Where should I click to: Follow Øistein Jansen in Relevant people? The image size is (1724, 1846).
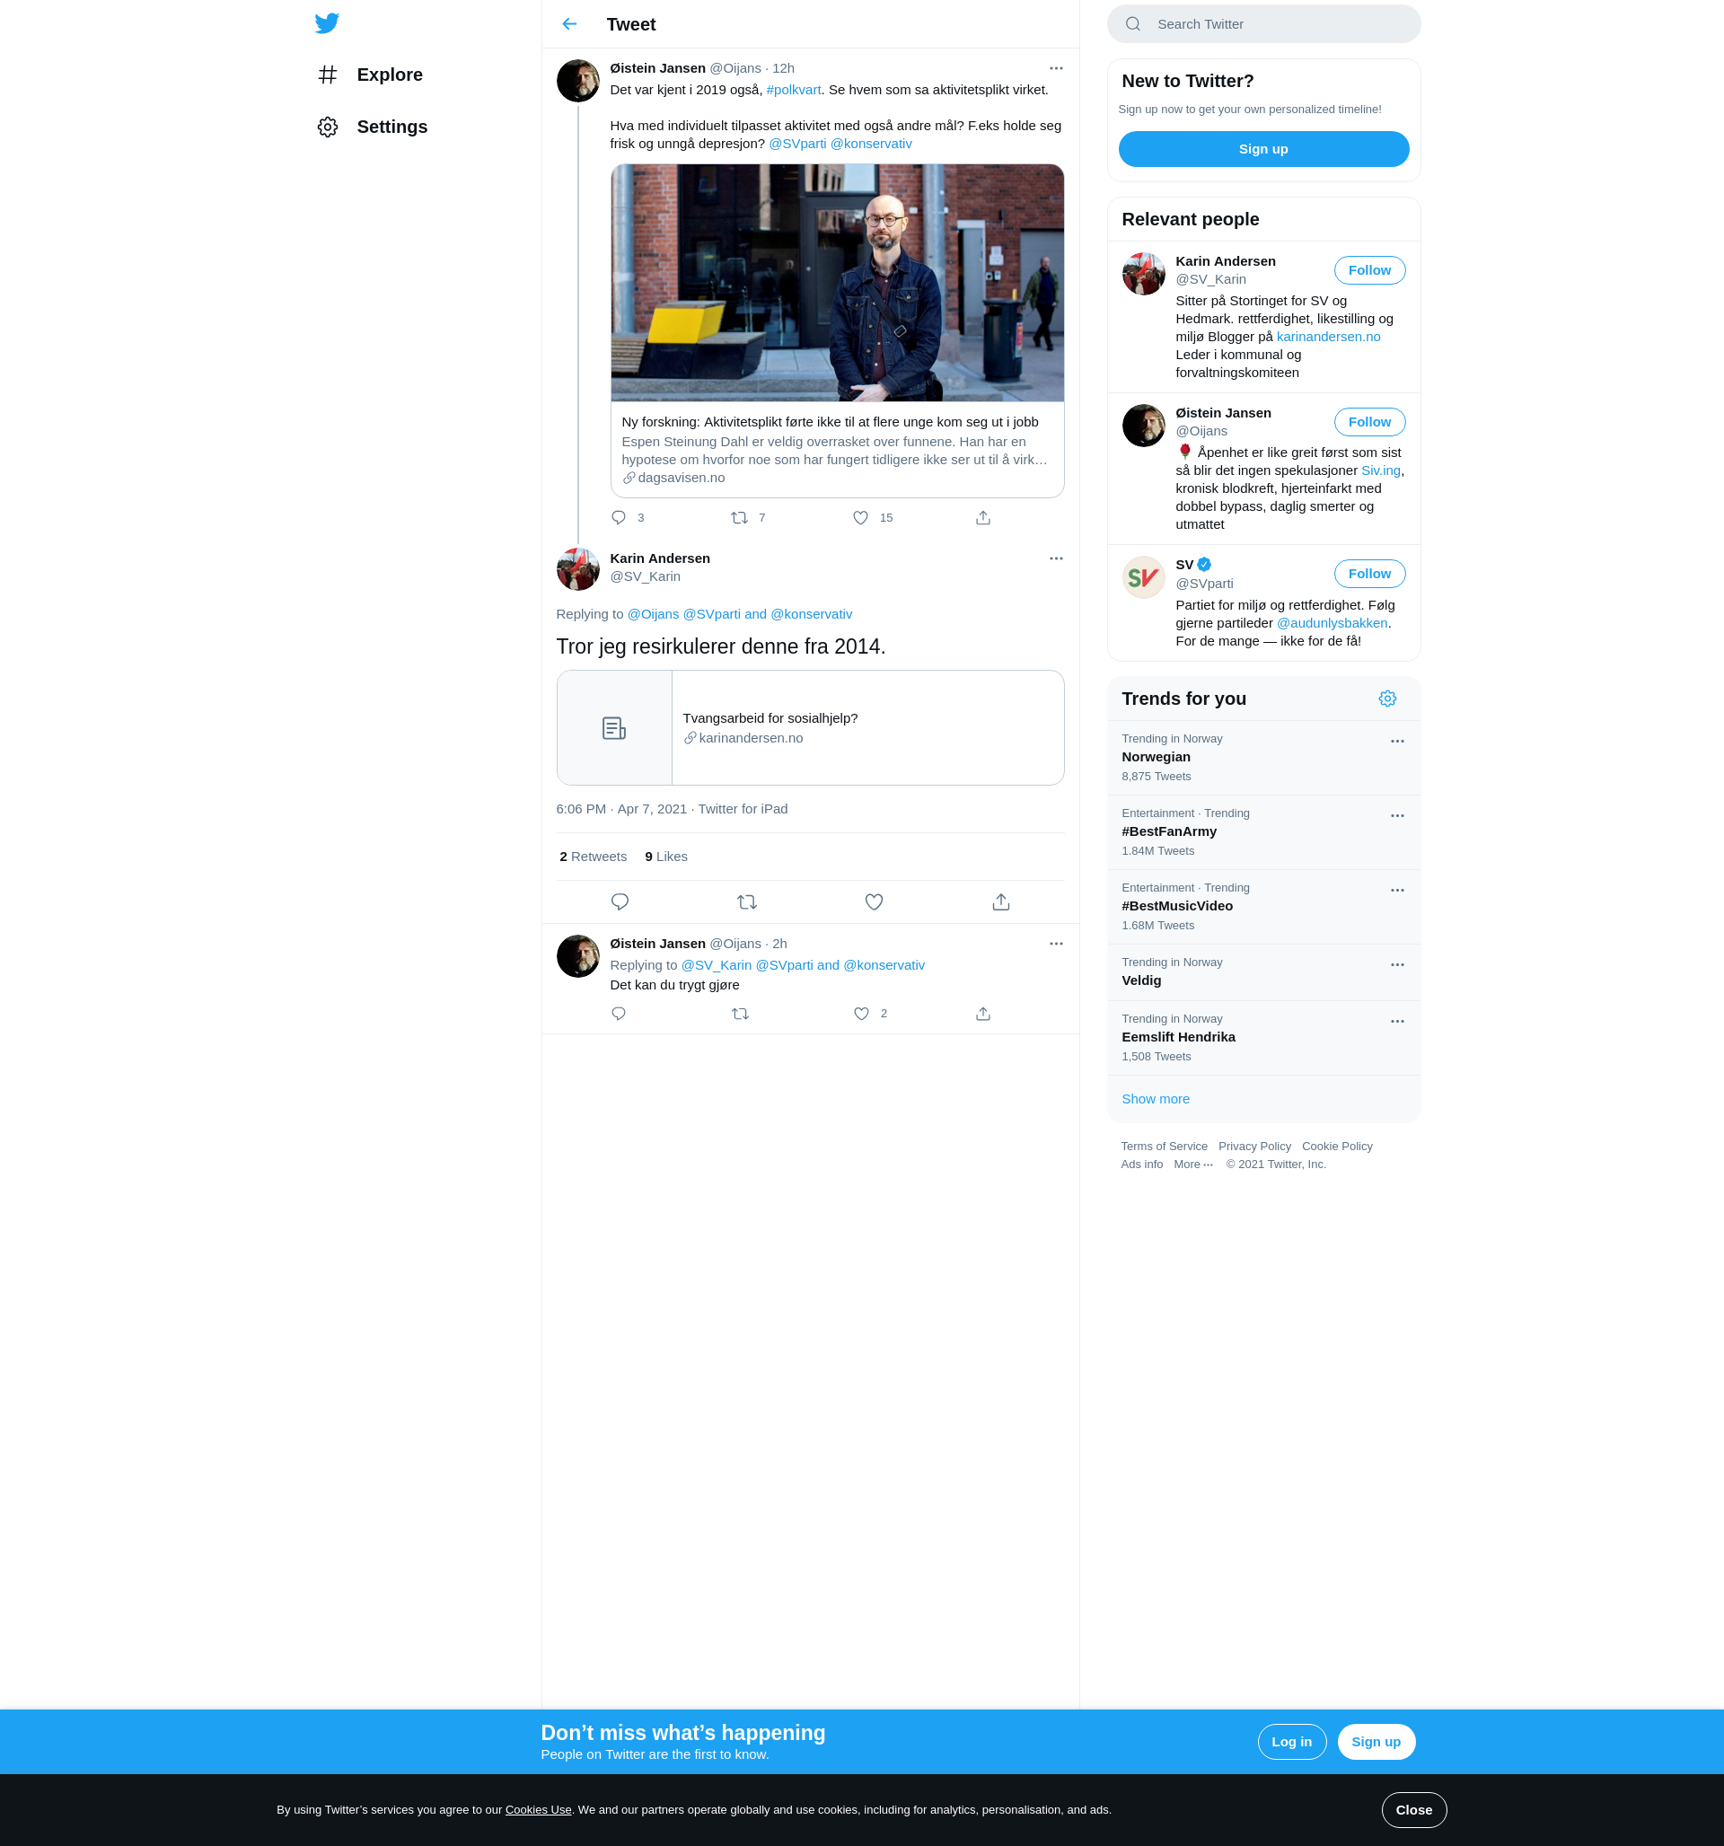[1369, 422]
